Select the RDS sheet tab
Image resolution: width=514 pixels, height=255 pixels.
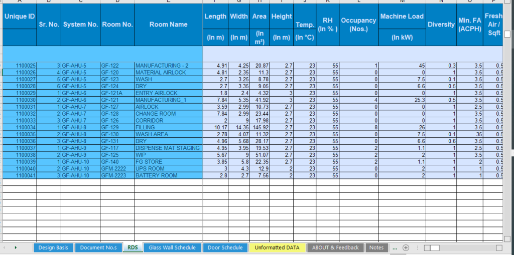[x=133, y=247]
